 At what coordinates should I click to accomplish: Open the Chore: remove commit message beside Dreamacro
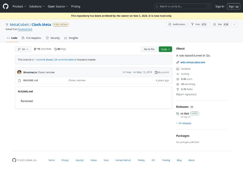[46, 72]
